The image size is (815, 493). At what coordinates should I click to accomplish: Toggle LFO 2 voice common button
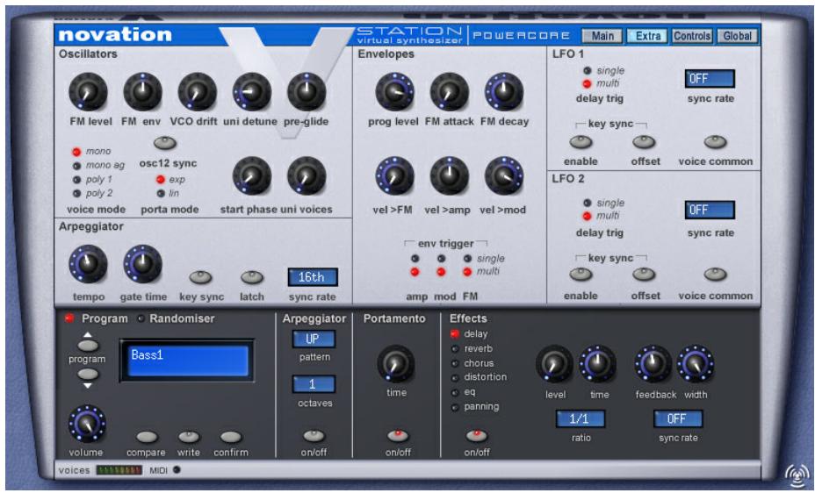(x=715, y=274)
